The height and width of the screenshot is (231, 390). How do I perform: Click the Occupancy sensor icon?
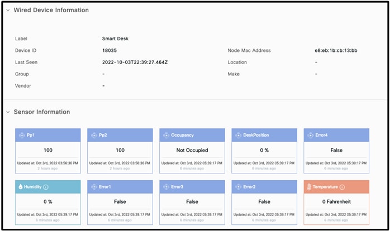[x=166, y=135]
